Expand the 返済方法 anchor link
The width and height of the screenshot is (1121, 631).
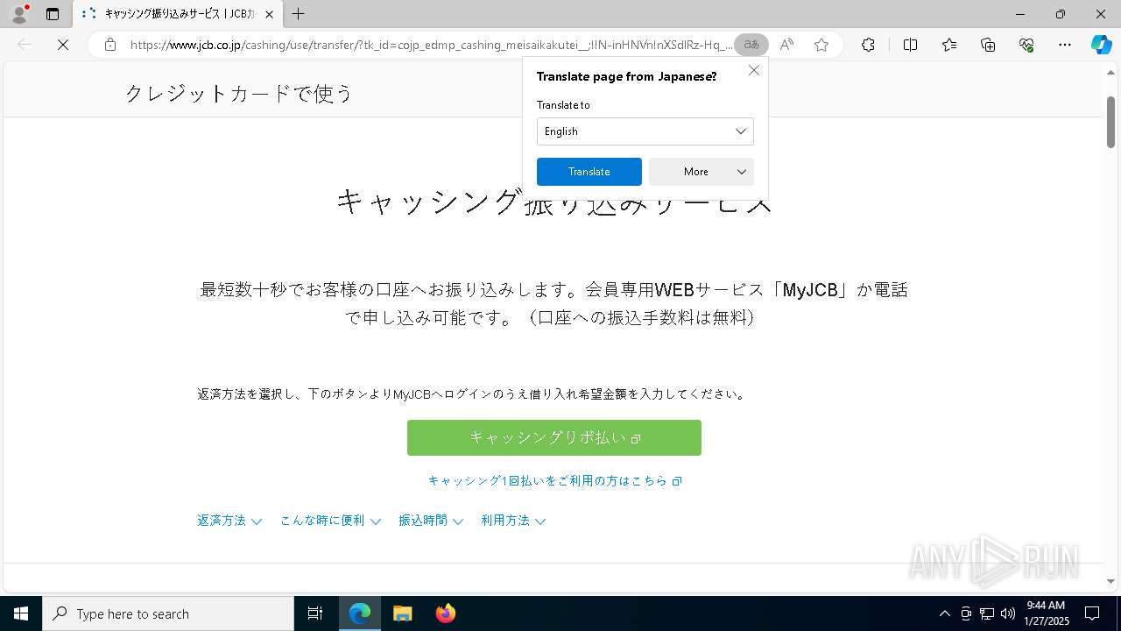[x=229, y=521]
